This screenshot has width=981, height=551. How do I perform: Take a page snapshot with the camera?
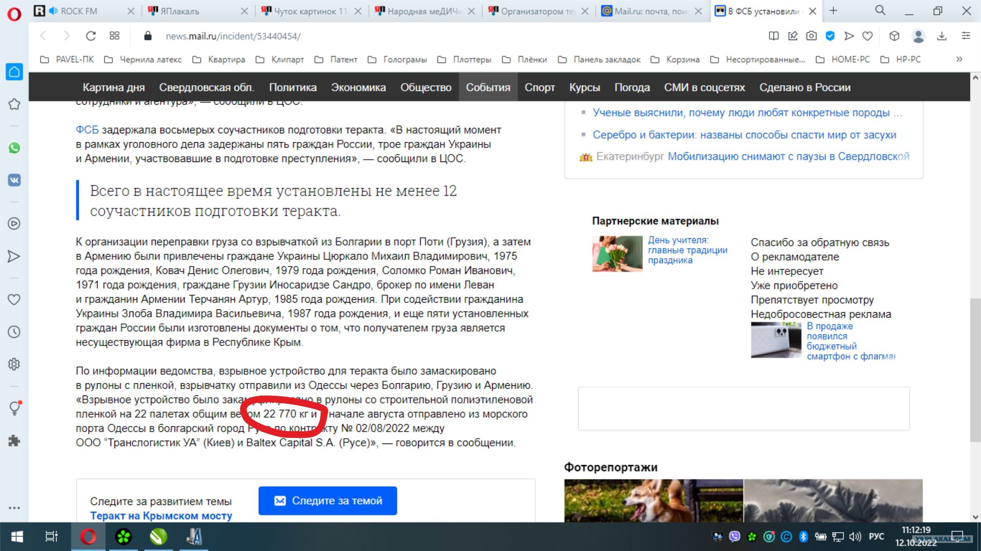[x=811, y=36]
